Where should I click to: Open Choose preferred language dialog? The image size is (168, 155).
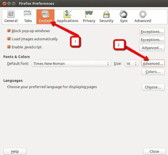click(153, 87)
